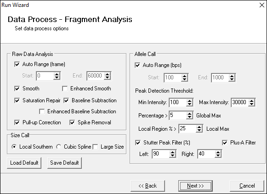The width and height of the screenshot is (267, 194).
Task: Click Save Default button
Action: coord(64,163)
